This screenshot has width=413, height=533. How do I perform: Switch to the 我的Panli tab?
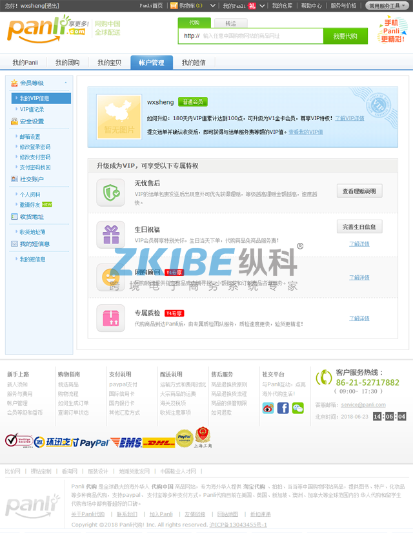point(25,63)
